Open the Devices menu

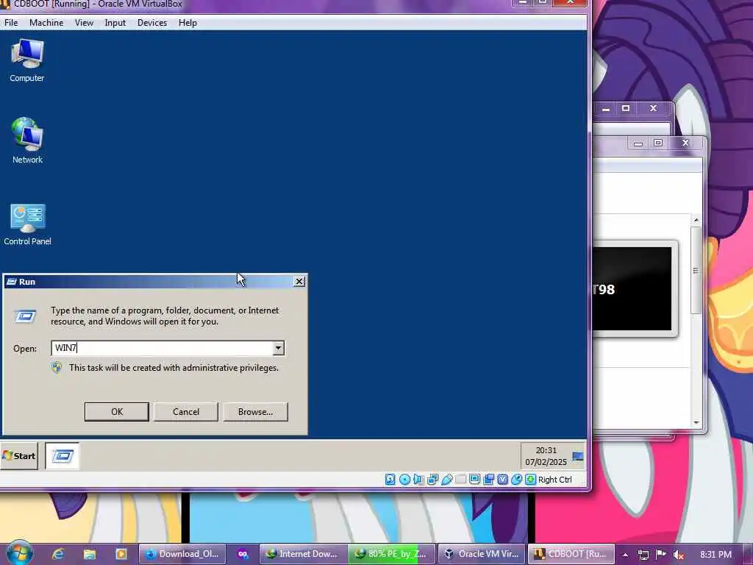click(152, 23)
